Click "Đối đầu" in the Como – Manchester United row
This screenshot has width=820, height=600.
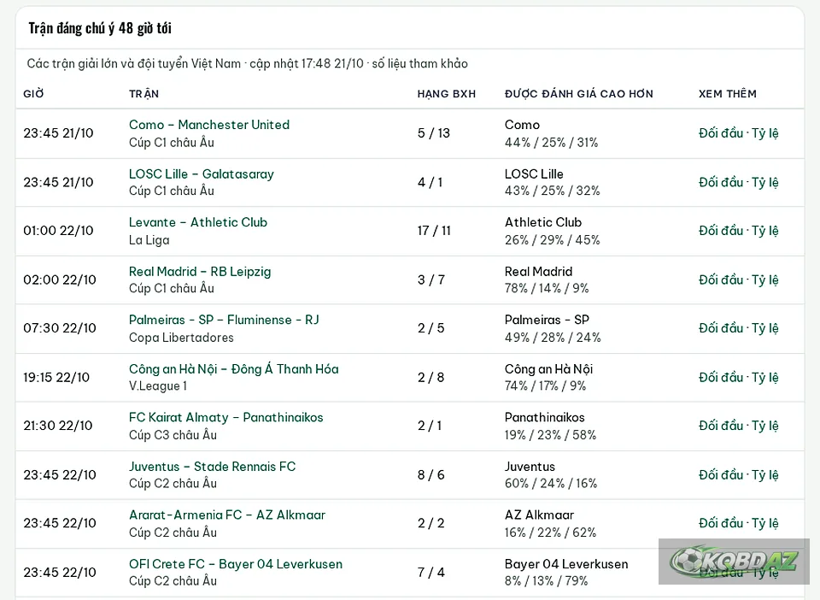click(721, 132)
